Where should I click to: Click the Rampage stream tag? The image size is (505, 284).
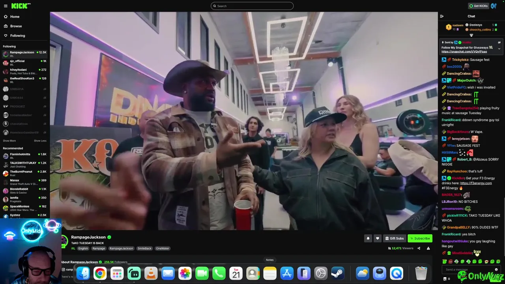click(x=99, y=248)
